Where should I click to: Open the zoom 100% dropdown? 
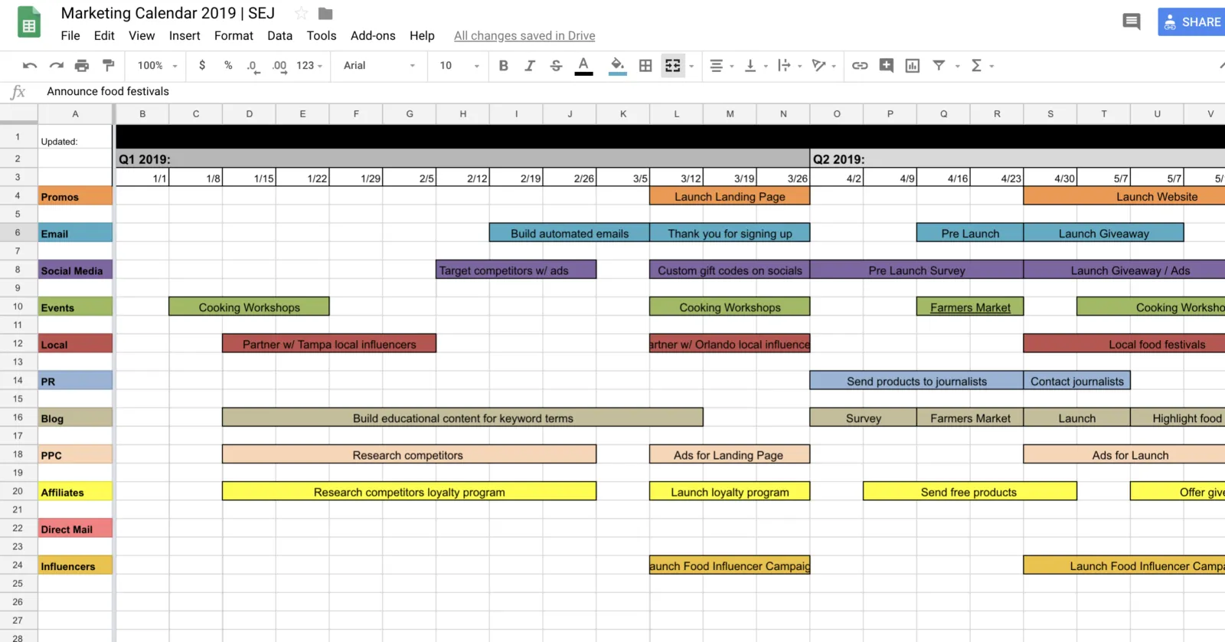157,66
